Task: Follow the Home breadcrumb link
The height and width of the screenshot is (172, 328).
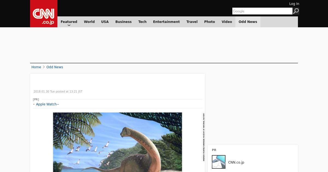Action: [36, 67]
